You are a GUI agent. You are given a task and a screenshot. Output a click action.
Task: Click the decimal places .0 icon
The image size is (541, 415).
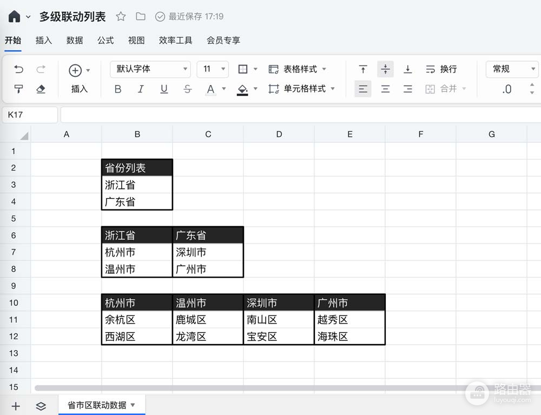[506, 89]
